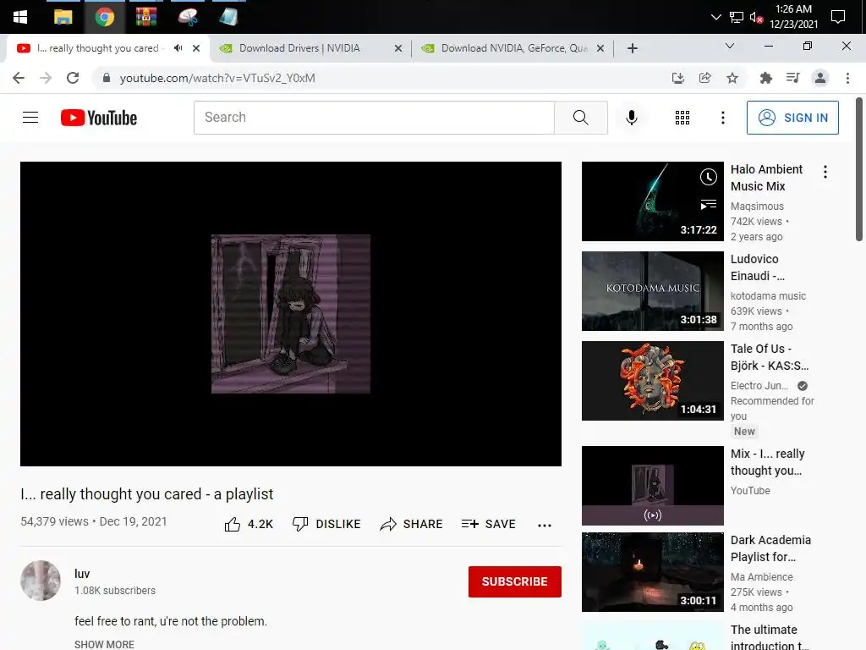The height and width of the screenshot is (650, 866).
Task: Open Dark Academia Playlist video title
Action: [770, 548]
